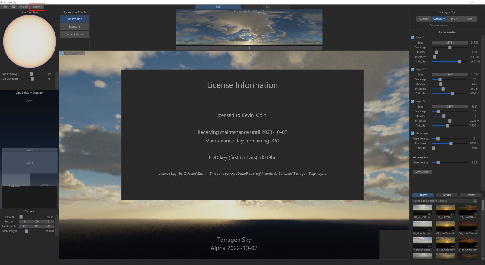
Task: Open the Render tab
Action: 447,195
